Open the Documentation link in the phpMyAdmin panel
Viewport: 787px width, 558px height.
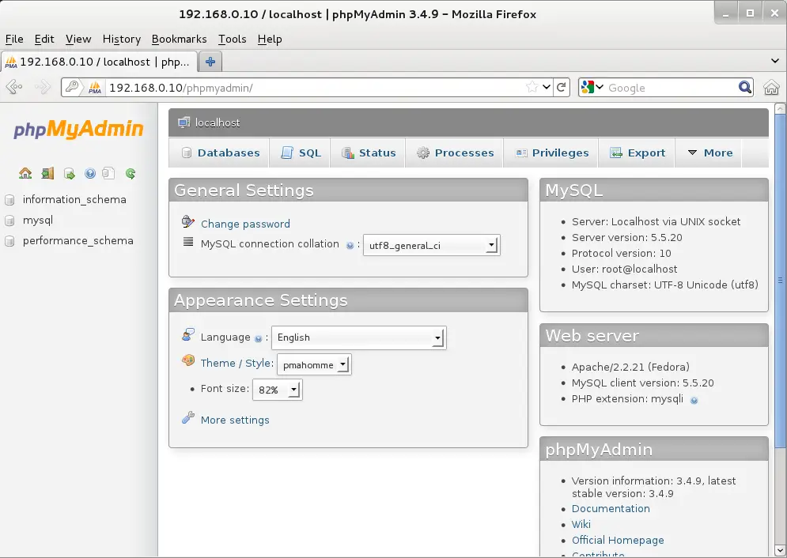click(x=611, y=508)
